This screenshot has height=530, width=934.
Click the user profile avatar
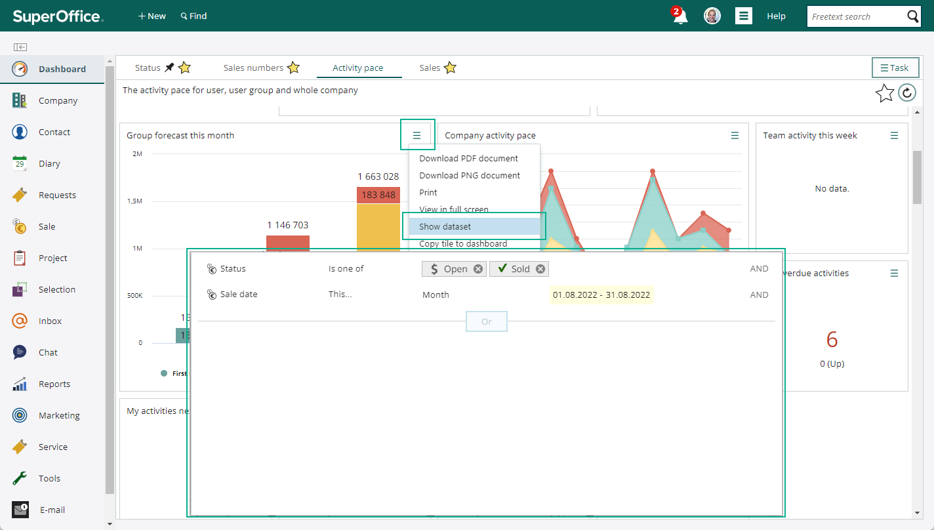point(712,16)
